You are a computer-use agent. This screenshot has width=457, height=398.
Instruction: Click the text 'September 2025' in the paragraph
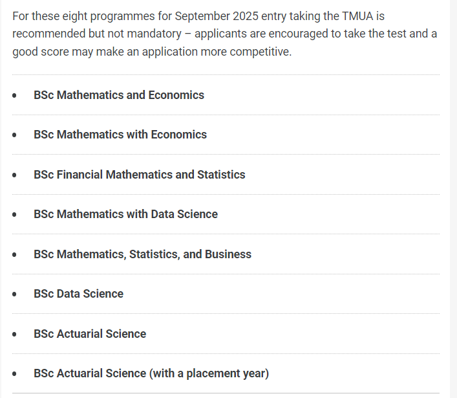pos(217,16)
